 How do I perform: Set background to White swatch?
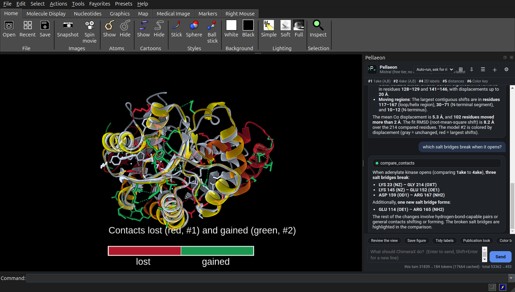click(x=231, y=25)
